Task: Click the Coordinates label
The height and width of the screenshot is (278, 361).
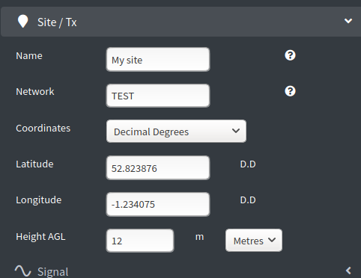Action: pyautogui.click(x=43, y=128)
